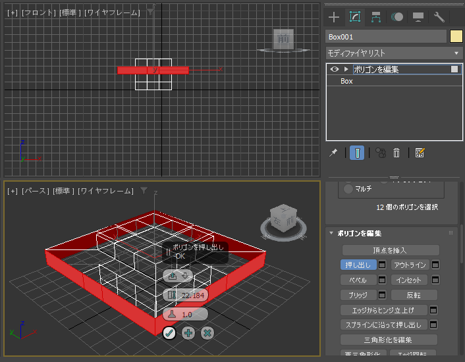Open front viewport [標準] menu
The image size is (465, 362).
point(70,13)
